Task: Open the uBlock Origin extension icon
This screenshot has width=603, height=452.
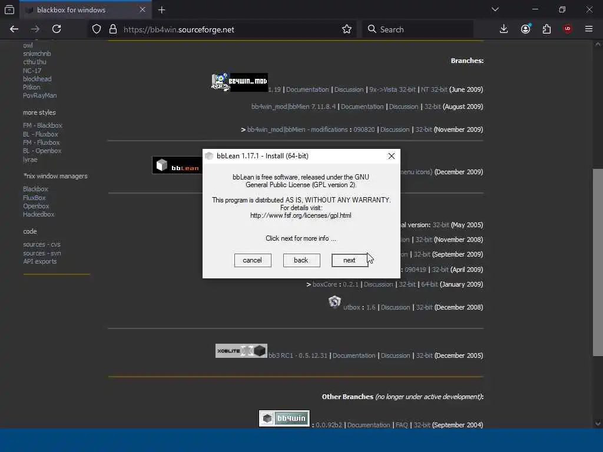Action: 568,29
